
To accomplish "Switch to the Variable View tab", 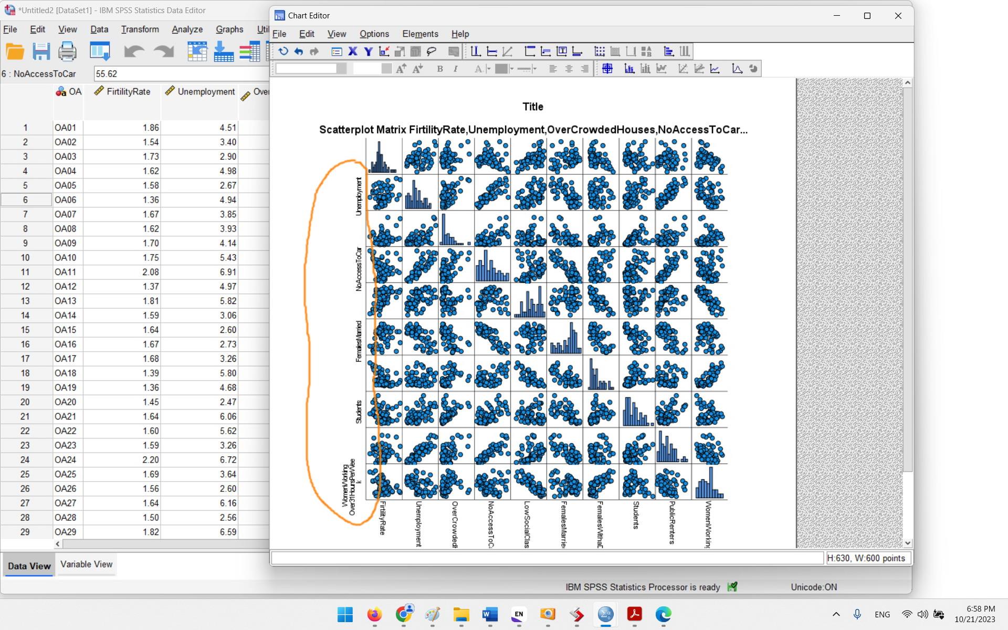I will tap(87, 564).
